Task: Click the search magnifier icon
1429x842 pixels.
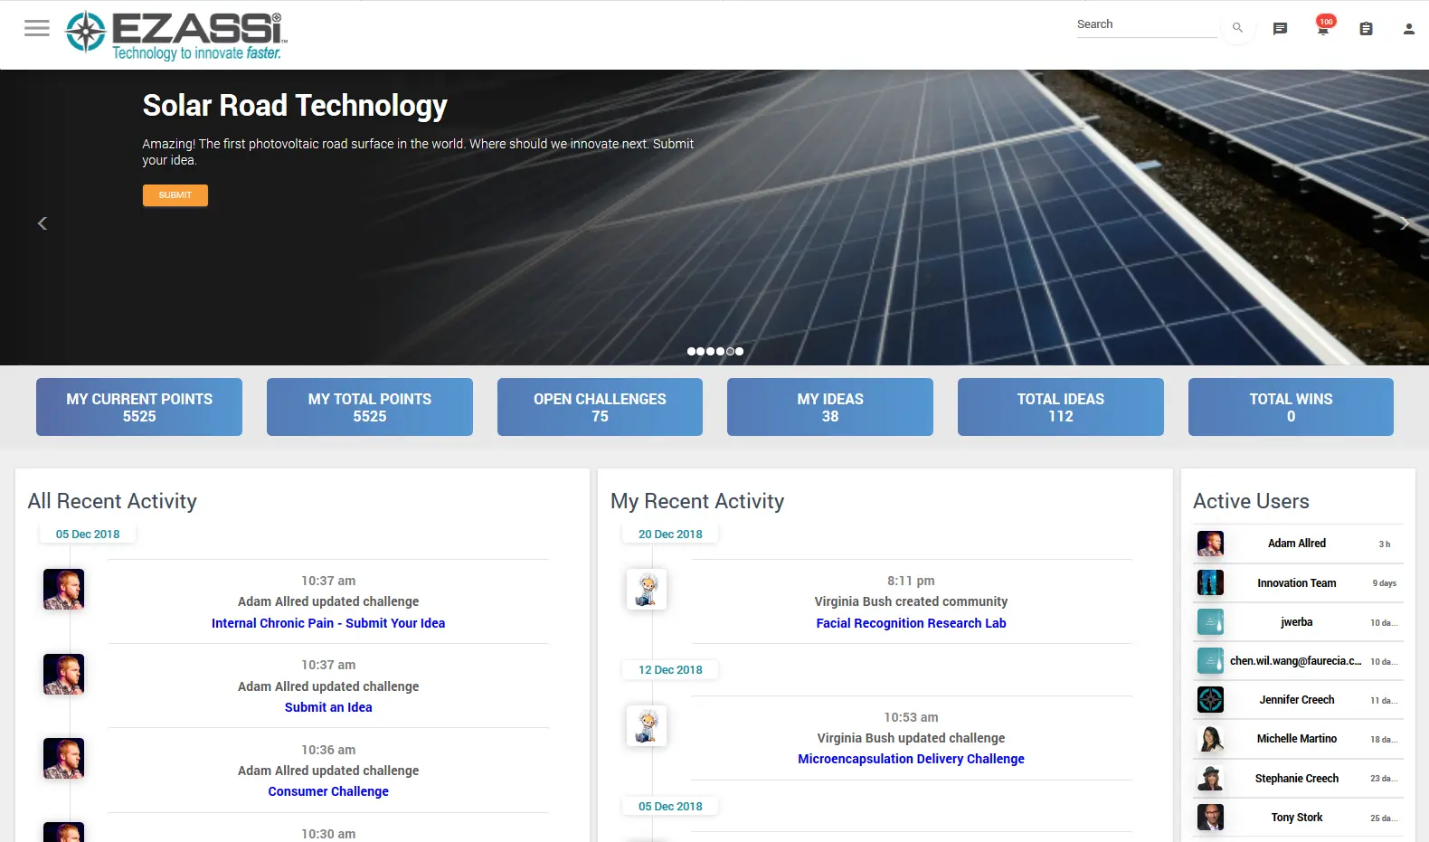Action: point(1237,28)
